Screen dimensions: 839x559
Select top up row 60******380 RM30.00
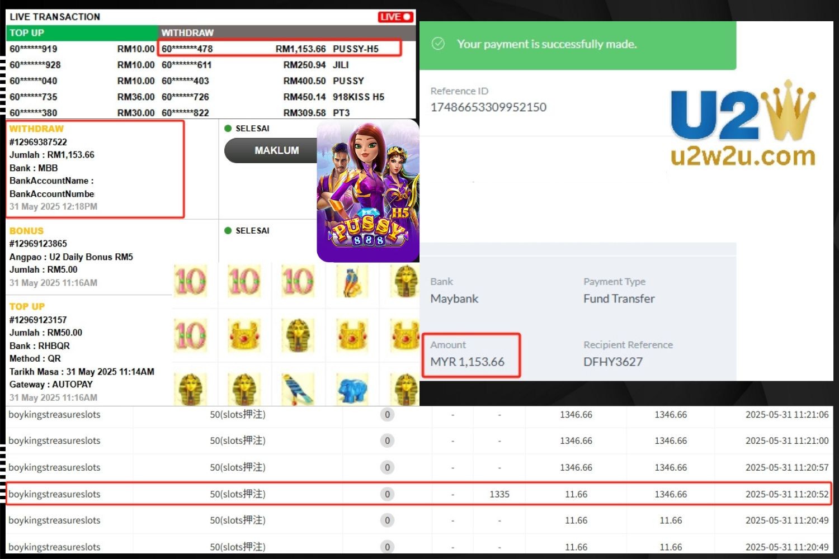click(82, 113)
